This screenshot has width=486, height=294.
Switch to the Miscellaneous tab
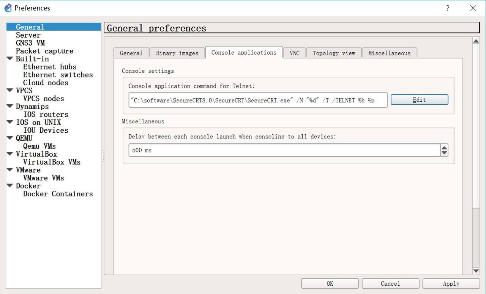(x=389, y=53)
